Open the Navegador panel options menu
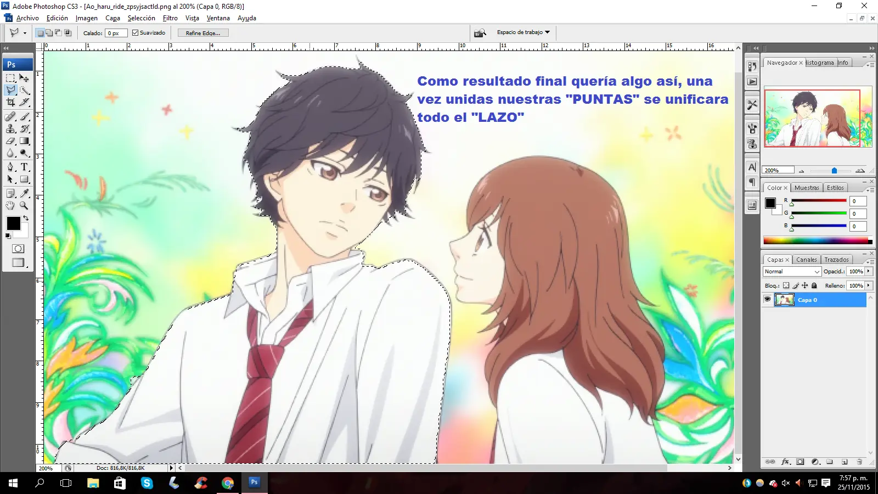878x494 pixels. click(x=870, y=64)
